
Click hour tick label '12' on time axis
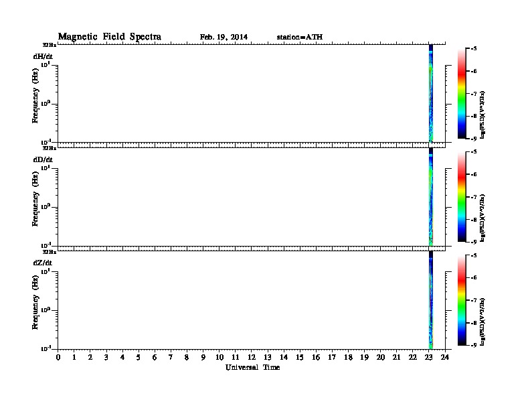(252, 357)
